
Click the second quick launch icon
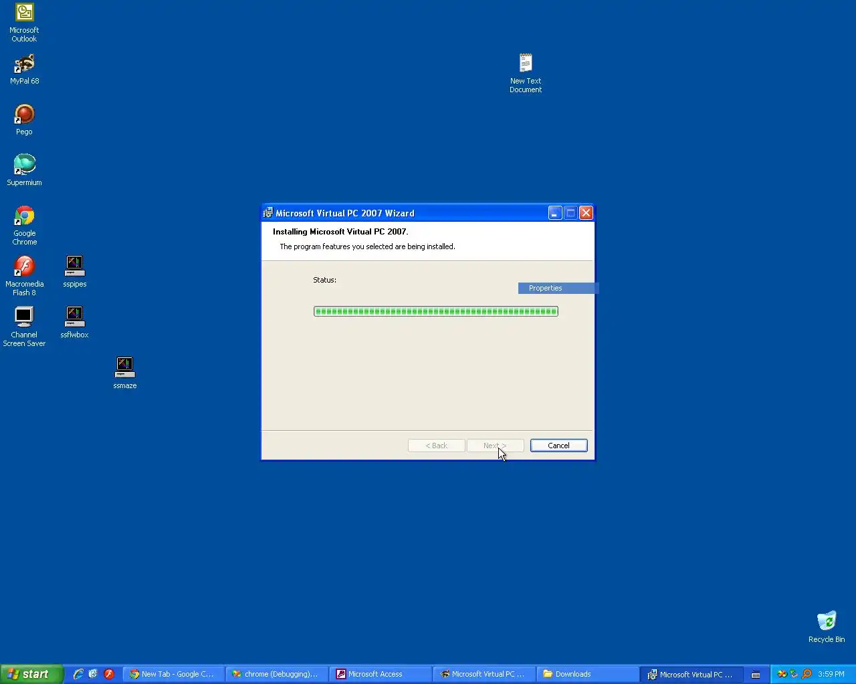(93, 674)
